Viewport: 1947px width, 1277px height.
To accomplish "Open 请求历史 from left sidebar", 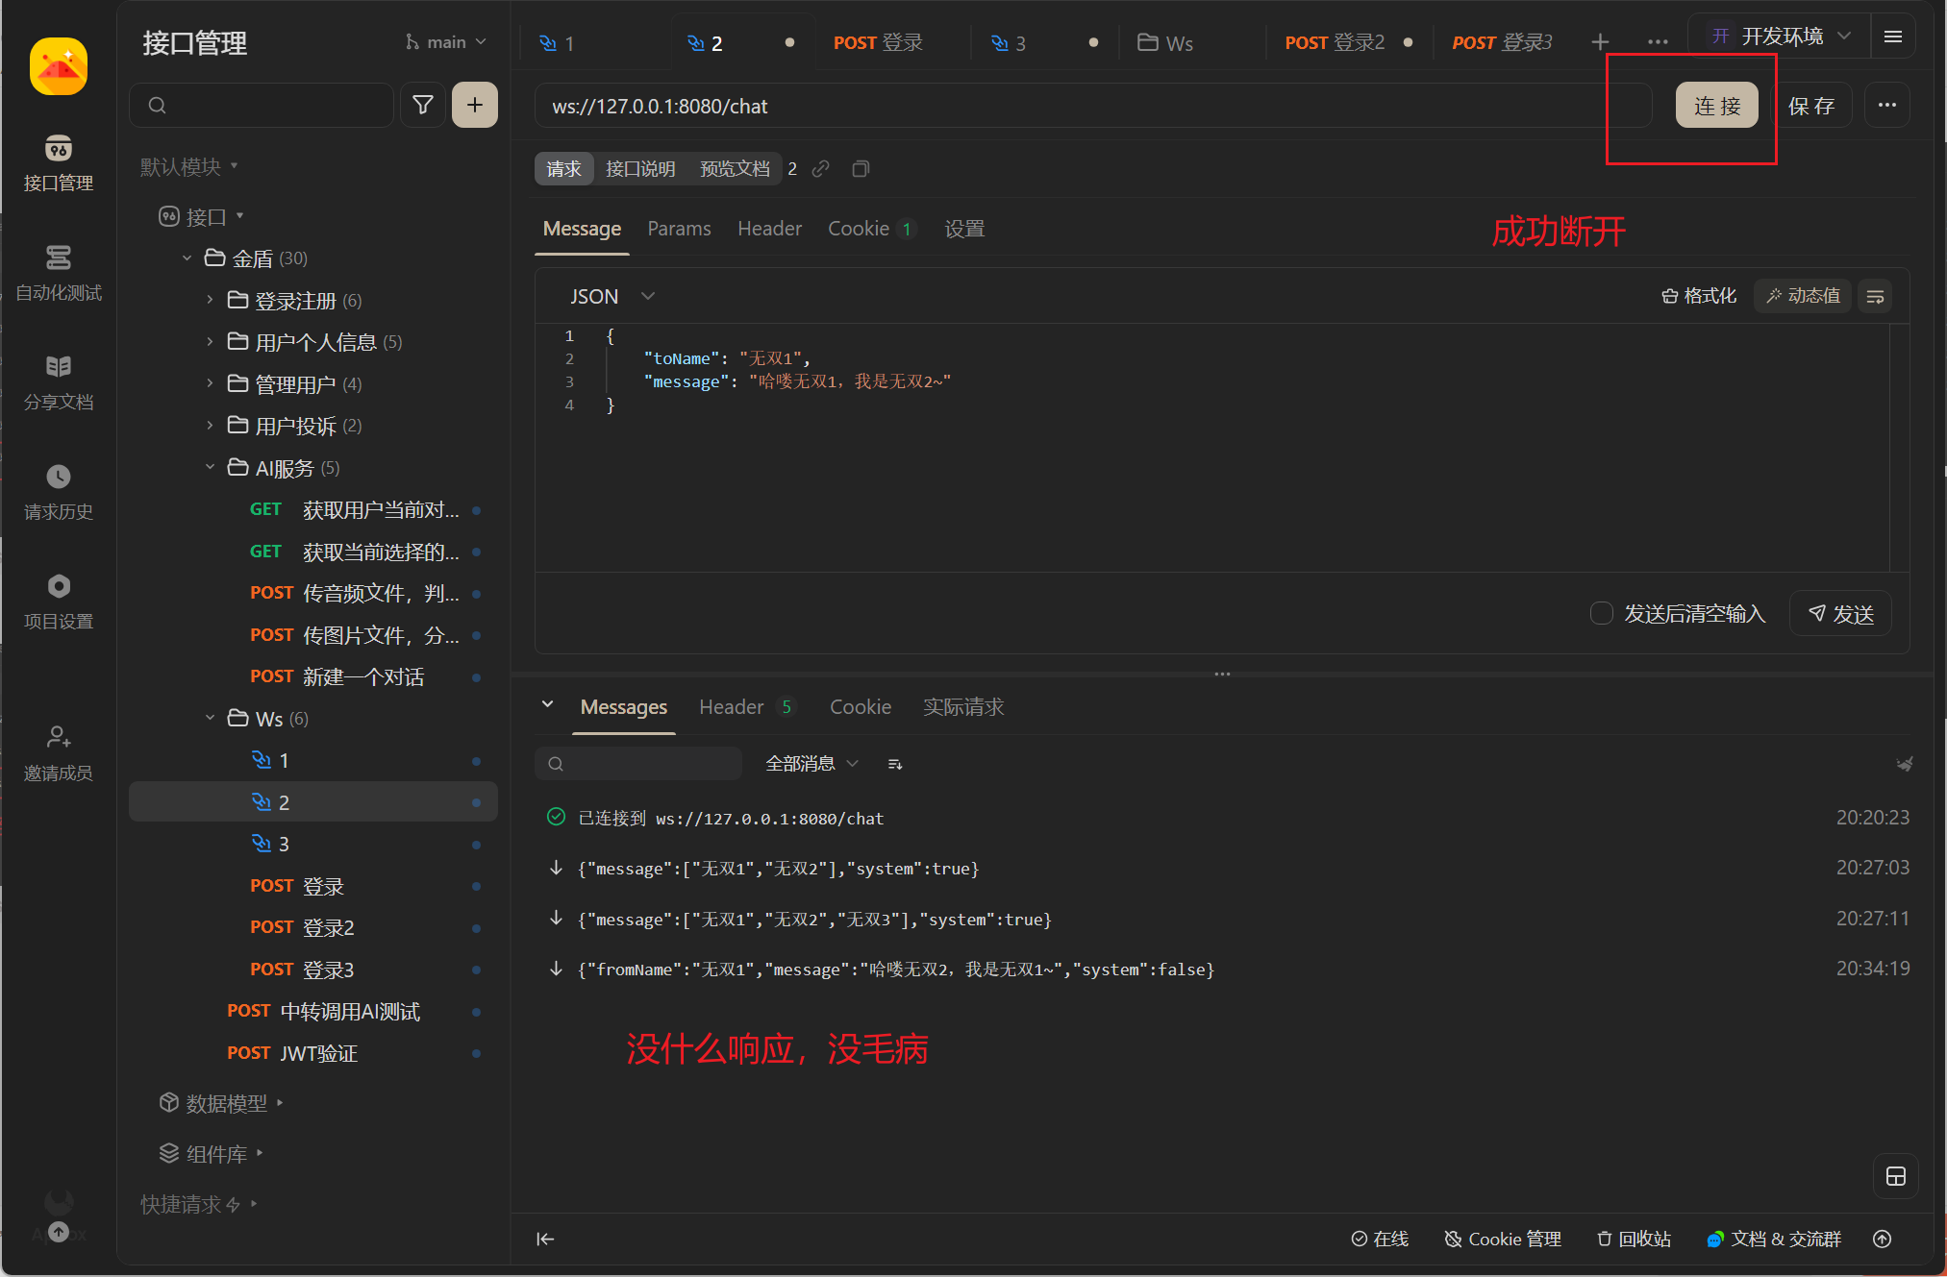I will [58, 492].
